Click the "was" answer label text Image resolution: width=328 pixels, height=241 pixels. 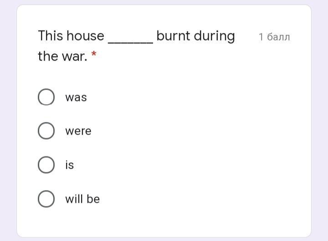coord(76,97)
